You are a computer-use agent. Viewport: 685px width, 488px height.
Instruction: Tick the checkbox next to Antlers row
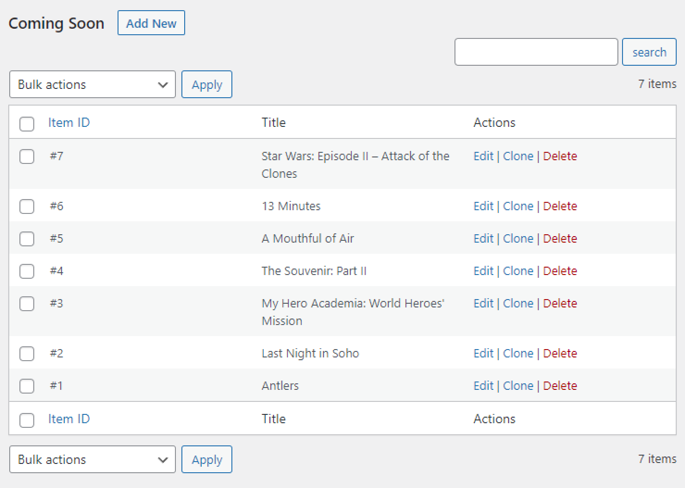(27, 386)
